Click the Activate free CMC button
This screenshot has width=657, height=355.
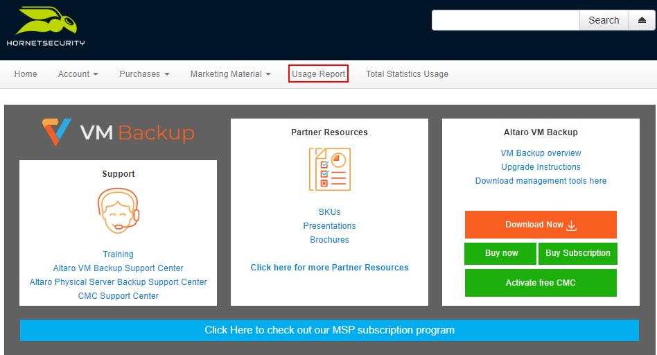point(541,282)
